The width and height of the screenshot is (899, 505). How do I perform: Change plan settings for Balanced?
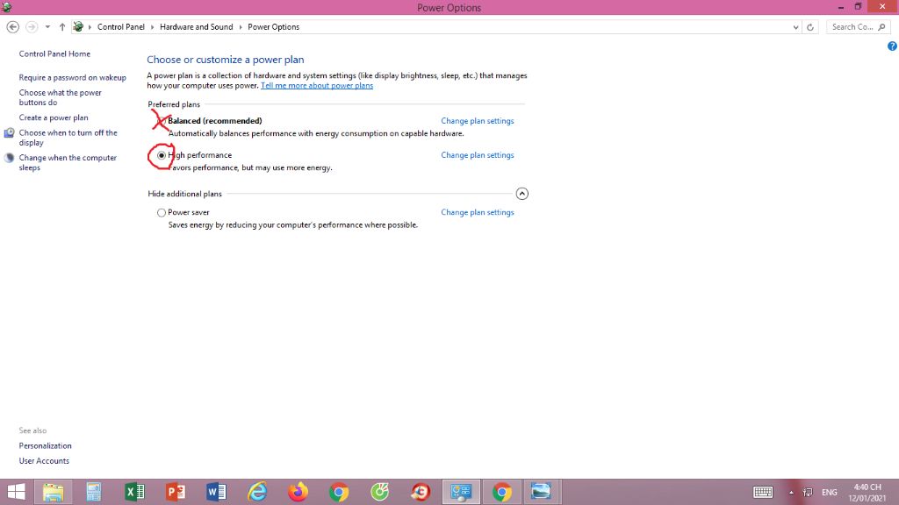(x=477, y=121)
